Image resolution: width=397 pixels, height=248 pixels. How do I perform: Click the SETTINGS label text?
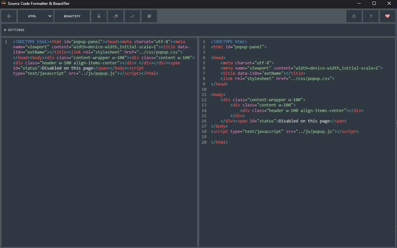click(x=16, y=30)
